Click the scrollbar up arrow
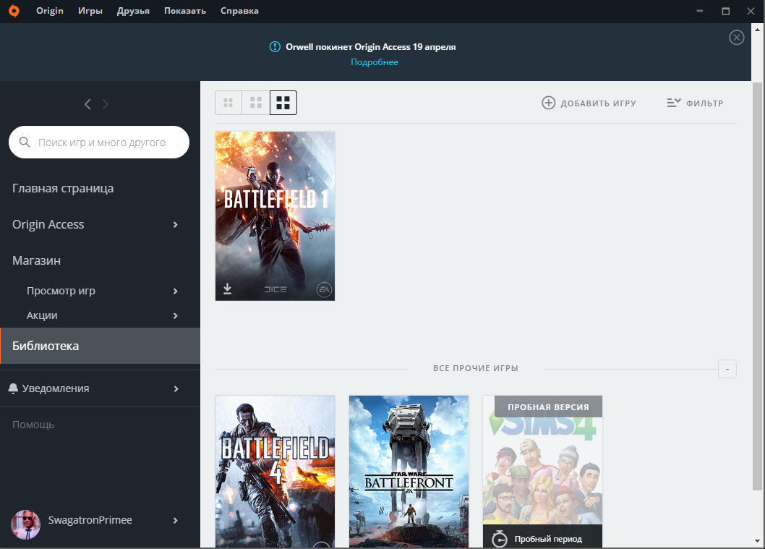This screenshot has width=765, height=549. [x=757, y=29]
